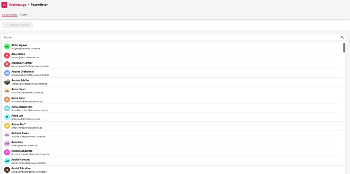Viewport: 350px width, 174px height.
Task: Click Anton Pfaff's yellow AP avatar
Action: point(7,126)
